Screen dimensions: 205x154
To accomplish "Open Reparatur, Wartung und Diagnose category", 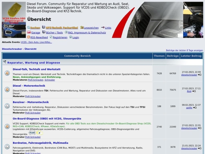I will pos(33,63).
